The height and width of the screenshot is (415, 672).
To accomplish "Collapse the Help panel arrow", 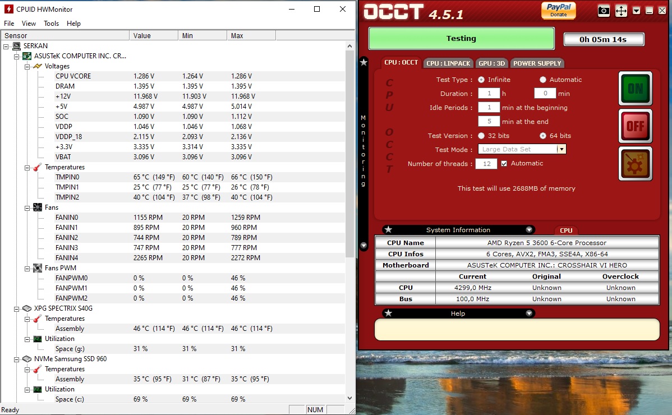I will coord(530,313).
